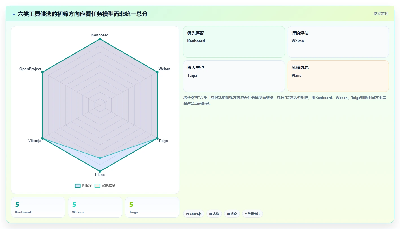Open the 优先匹配 Kanboard card

234,42
